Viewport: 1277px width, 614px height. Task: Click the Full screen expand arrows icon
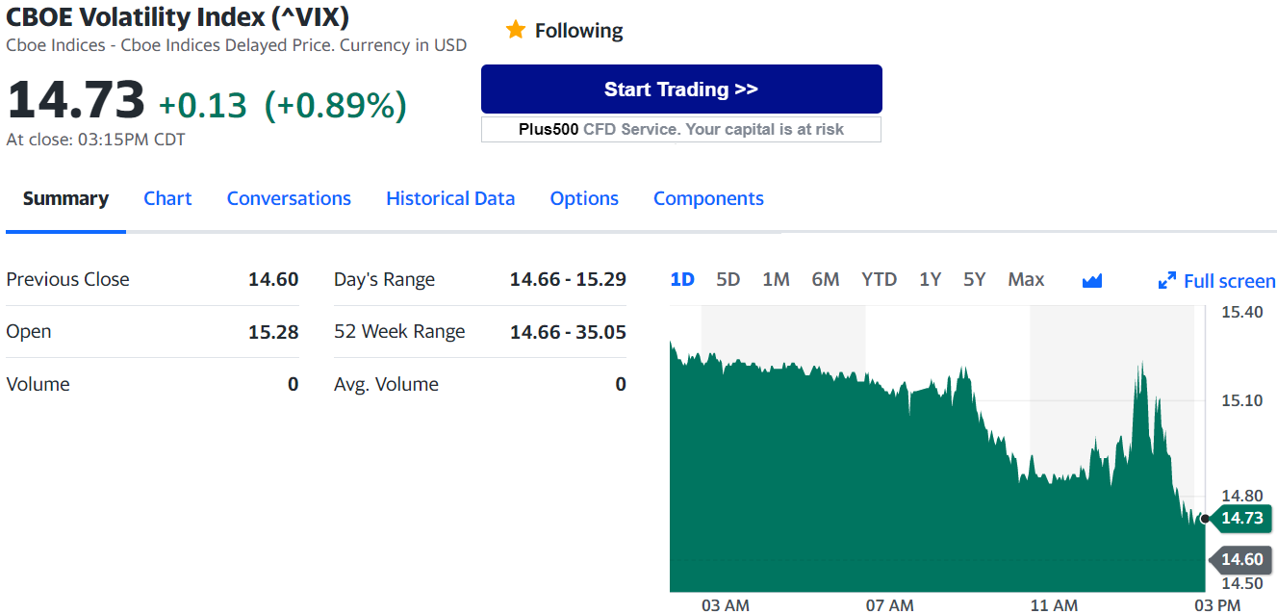pyautogui.click(x=1167, y=281)
